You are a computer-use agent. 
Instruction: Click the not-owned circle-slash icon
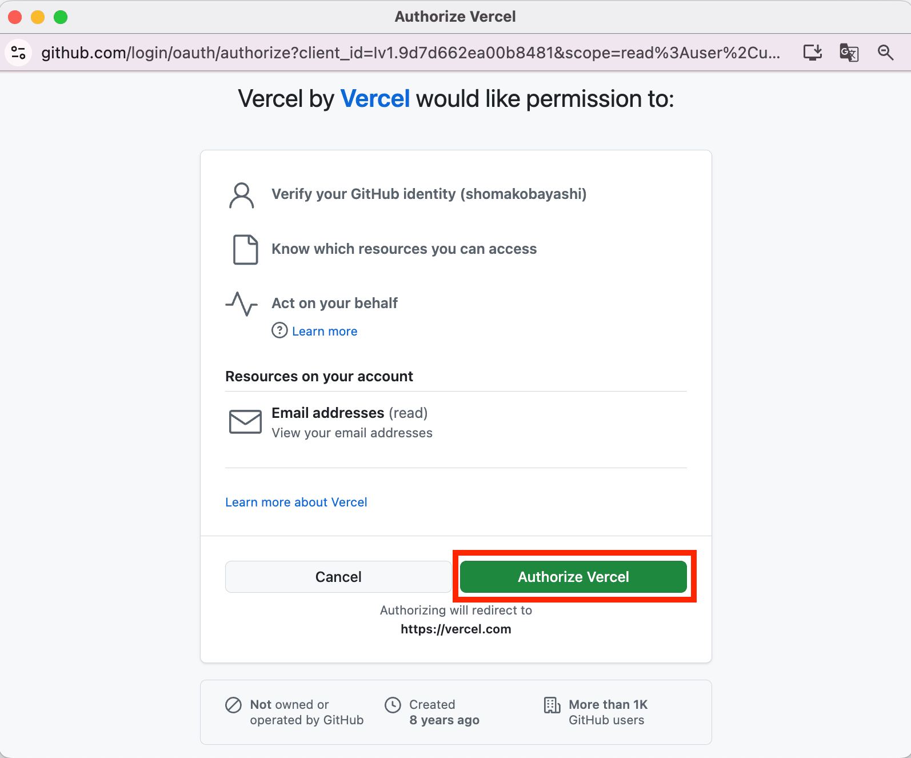click(x=233, y=705)
